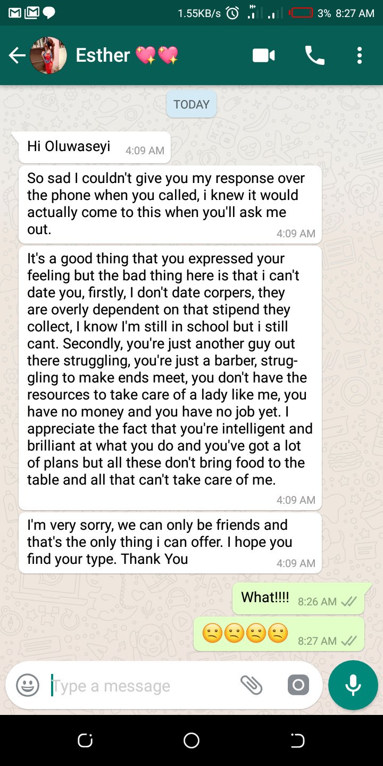The width and height of the screenshot is (383, 766).
Task: Record a voice note with the microphone button
Action: pyautogui.click(x=353, y=685)
